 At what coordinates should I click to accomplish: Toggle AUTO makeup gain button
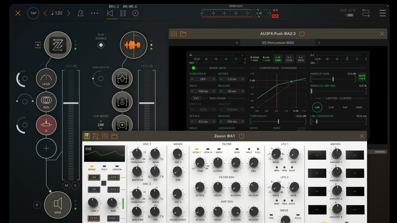(x=362, y=77)
